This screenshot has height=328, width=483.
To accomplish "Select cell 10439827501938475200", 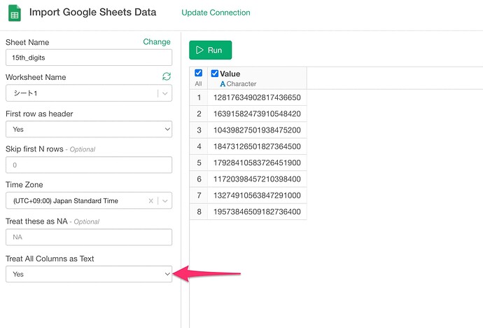I will (x=257, y=130).
